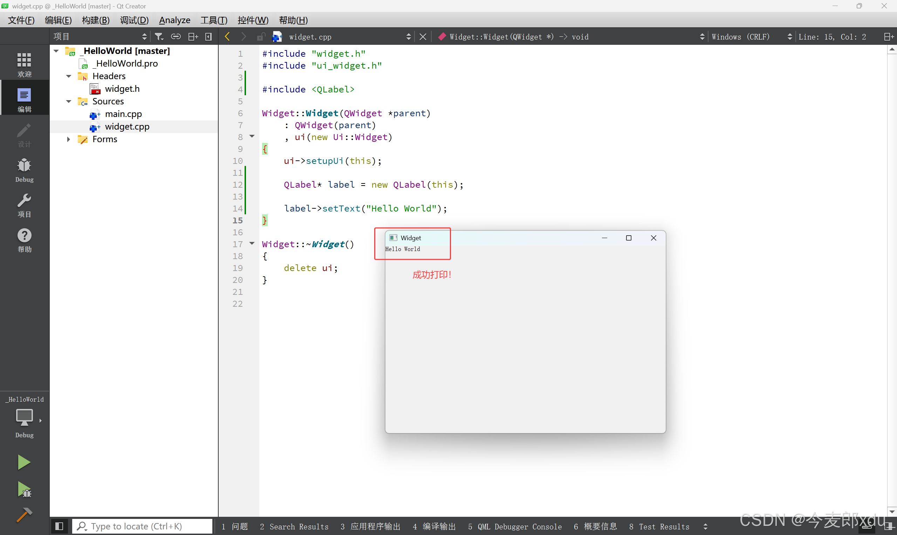Toggle synchronize-with-editor link icon
This screenshot has width=897, height=535.
click(x=176, y=36)
